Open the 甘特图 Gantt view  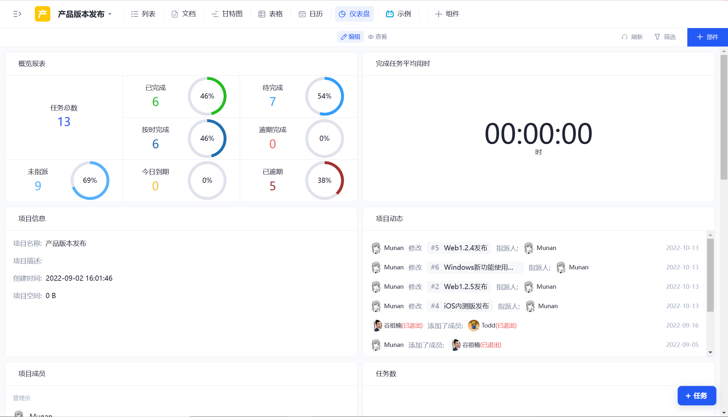tap(227, 14)
